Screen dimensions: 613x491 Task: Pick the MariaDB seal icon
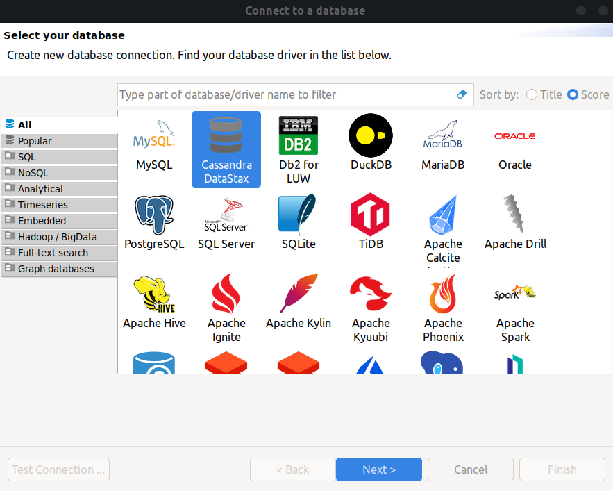pyautogui.click(x=442, y=135)
